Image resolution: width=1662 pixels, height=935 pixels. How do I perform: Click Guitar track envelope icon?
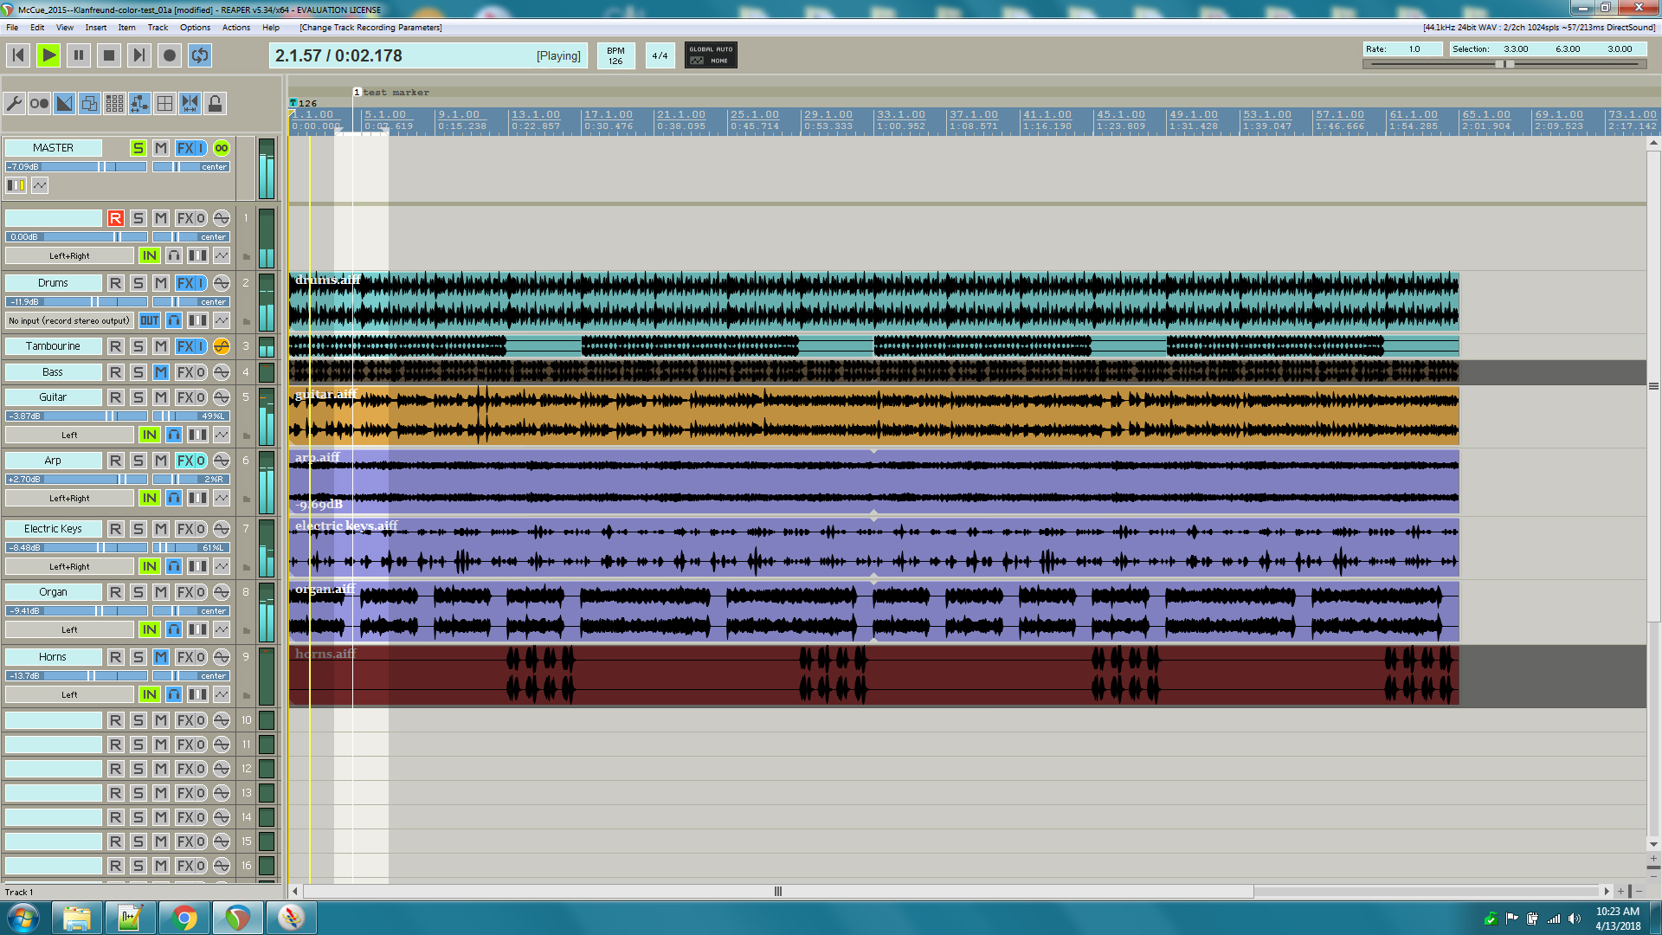click(222, 435)
